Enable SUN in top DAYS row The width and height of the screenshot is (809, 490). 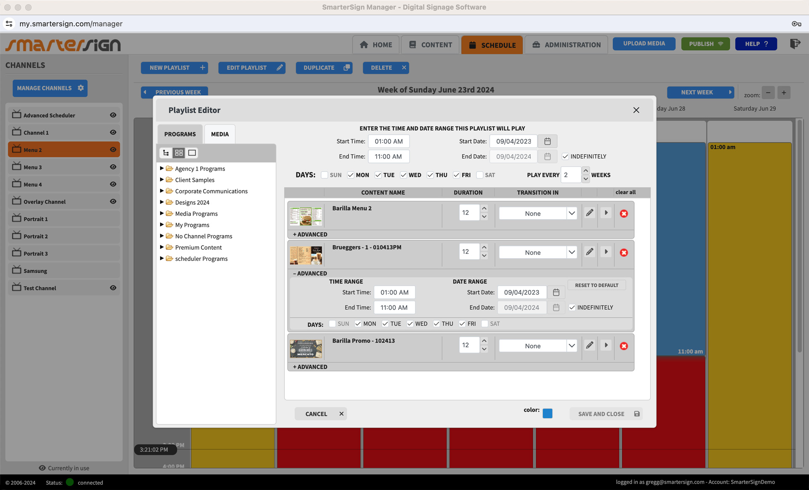tap(324, 175)
